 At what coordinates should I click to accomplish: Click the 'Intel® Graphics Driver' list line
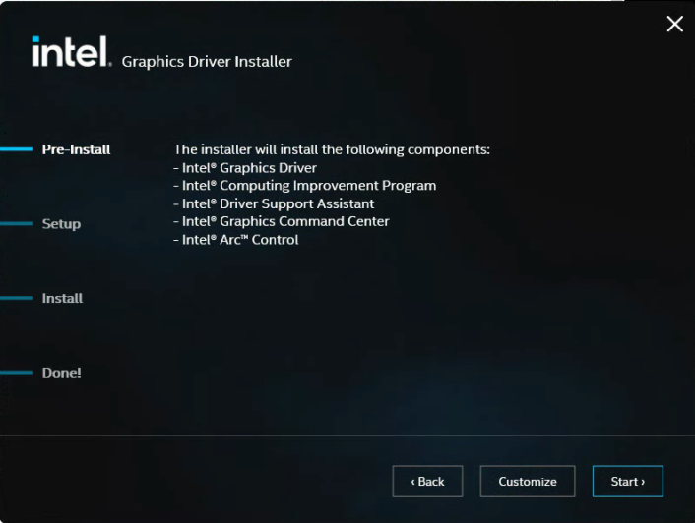click(x=245, y=168)
